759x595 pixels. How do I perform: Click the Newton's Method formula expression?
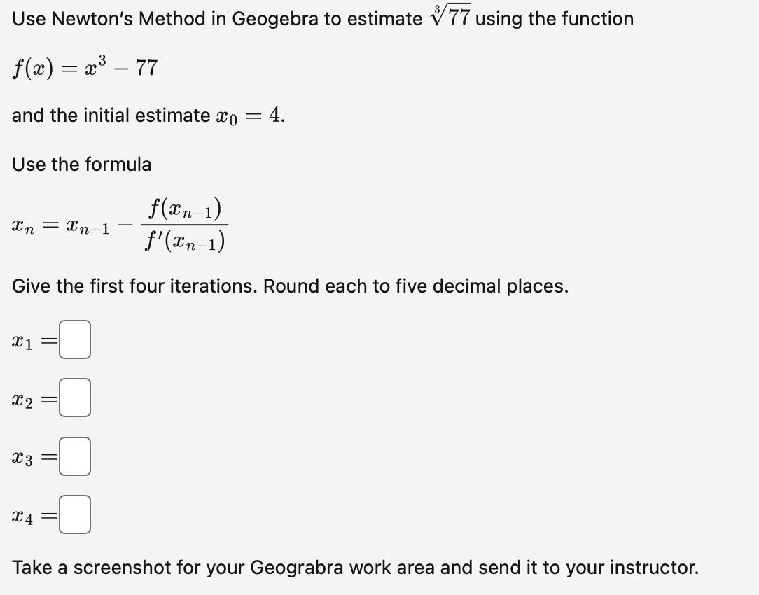(x=119, y=224)
